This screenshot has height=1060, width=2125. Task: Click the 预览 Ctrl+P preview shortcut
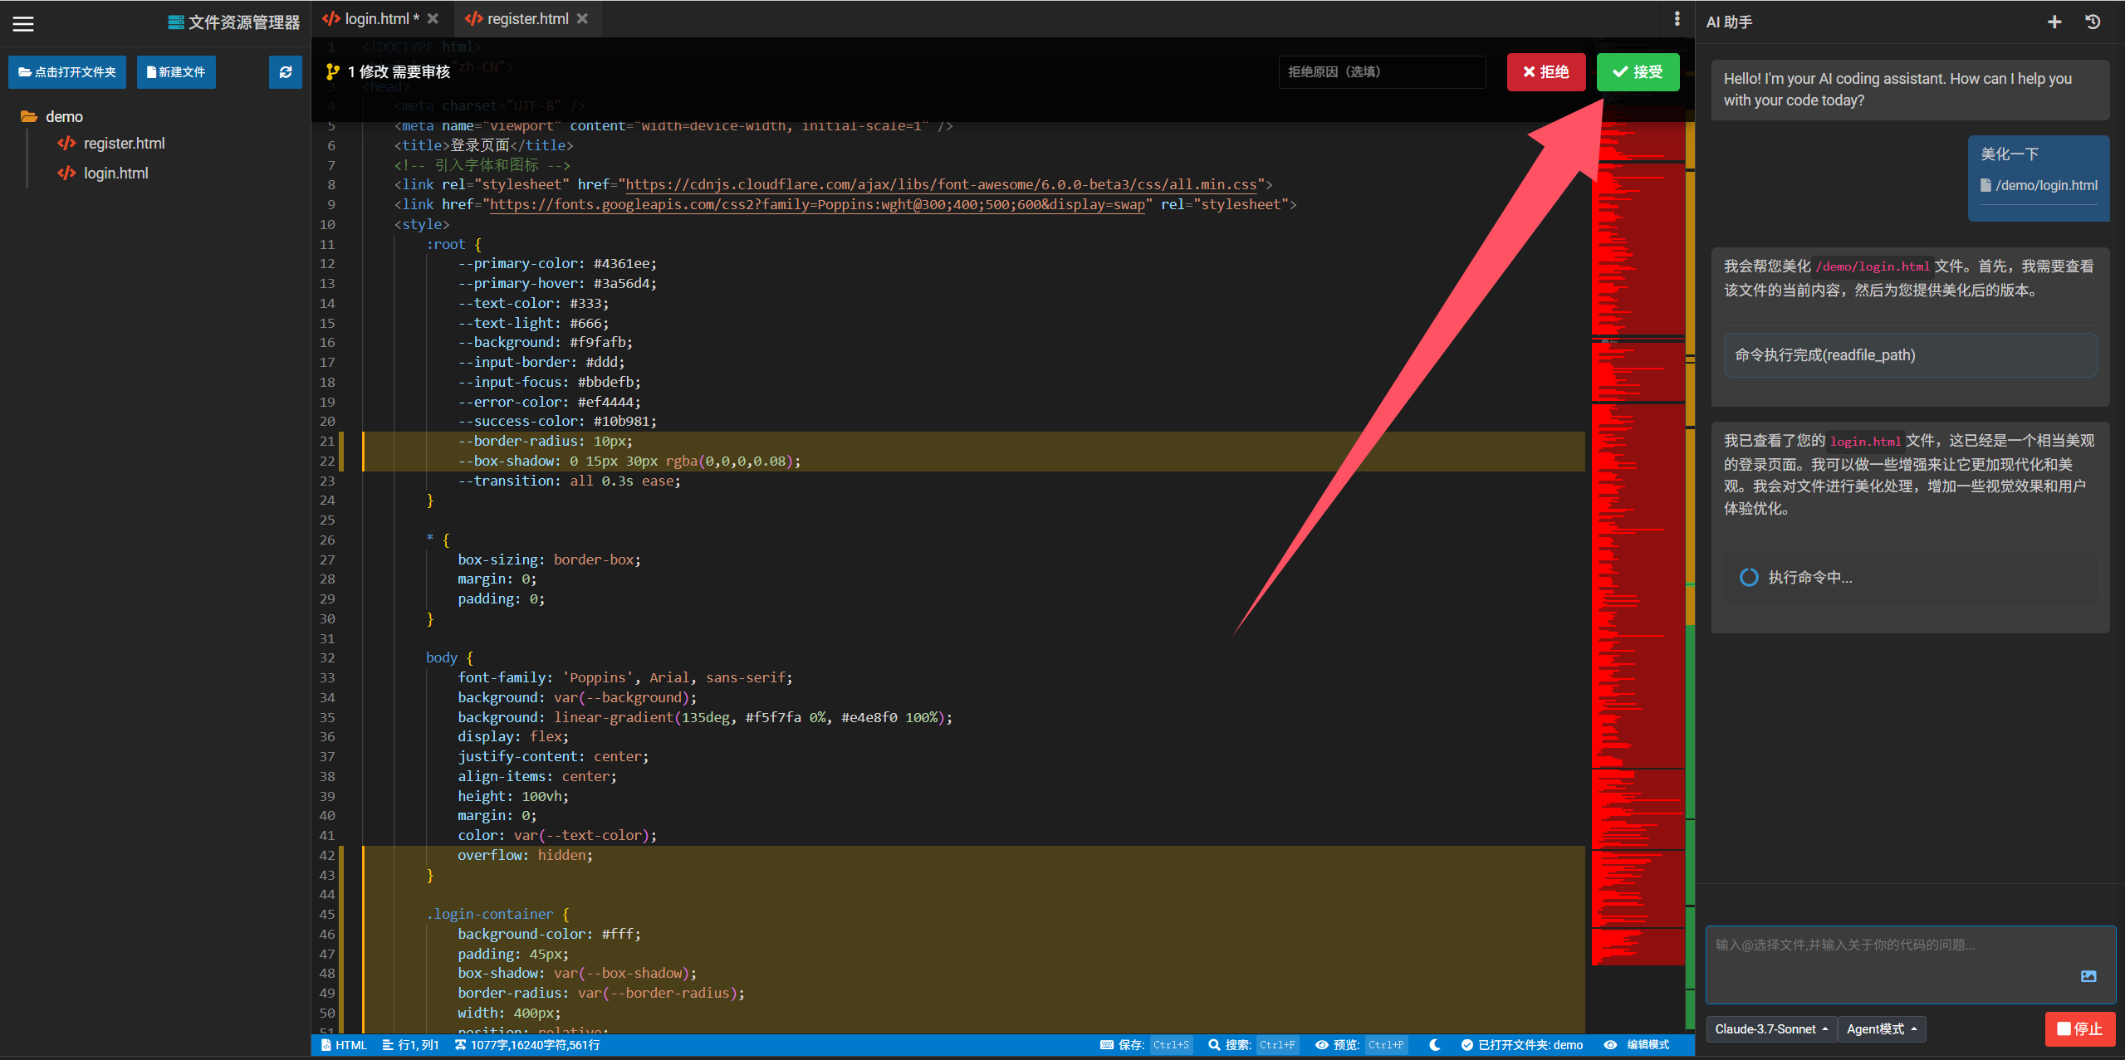[1361, 1045]
